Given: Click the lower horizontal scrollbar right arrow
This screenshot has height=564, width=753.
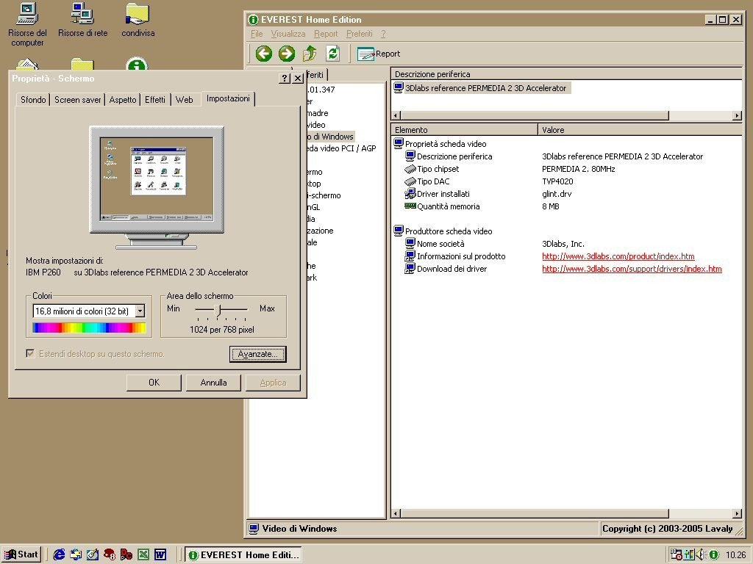Looking at the screenshot, I should click(x=737, y=513).
